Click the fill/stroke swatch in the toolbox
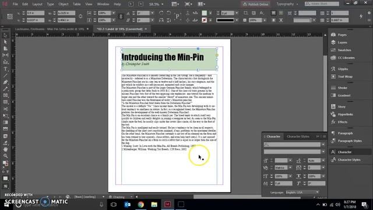 [5, 163]
